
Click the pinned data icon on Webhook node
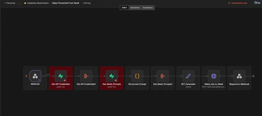tap(39, 80)
